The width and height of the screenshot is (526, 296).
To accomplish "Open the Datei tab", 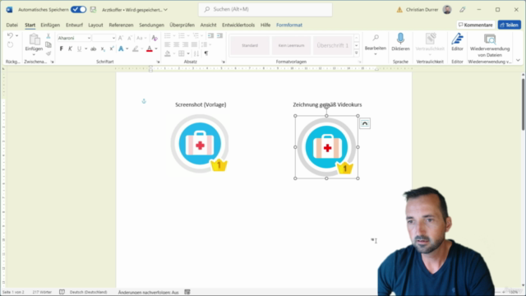I will pyautogui.click(x=12, y=25).
